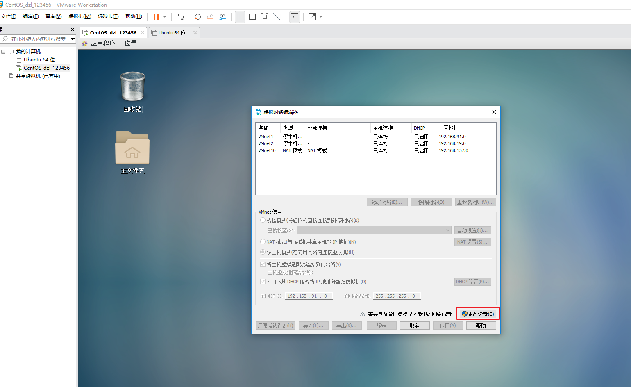Open the 查看(V) menu
631x387 pixels.
point(53,16)
